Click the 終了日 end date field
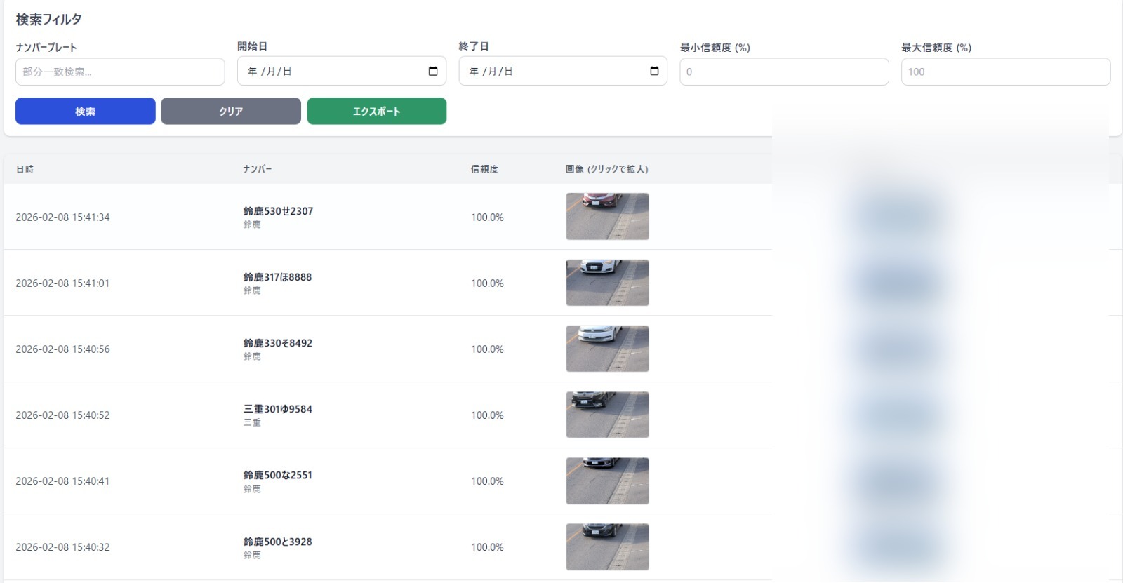The image size is (1123, 583). [x=551, y=72]
